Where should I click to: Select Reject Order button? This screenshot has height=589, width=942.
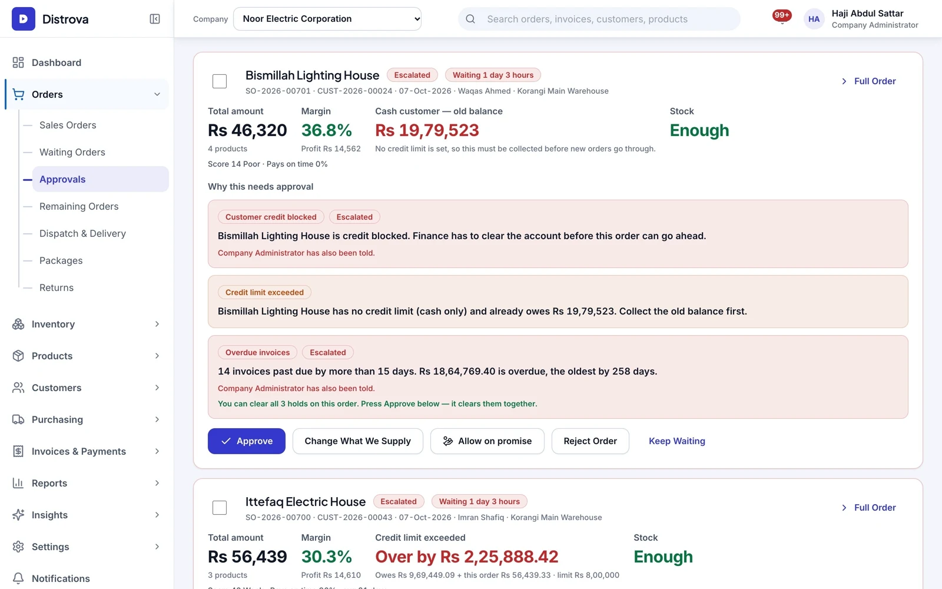590,441
